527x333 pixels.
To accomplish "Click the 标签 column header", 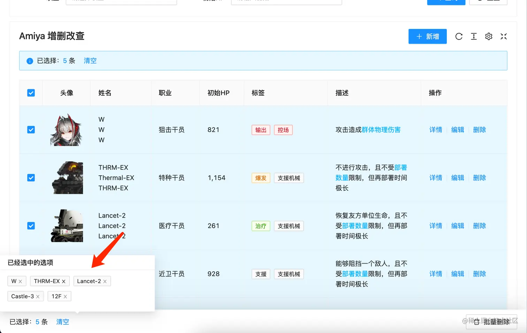I will pyautogui.click(x=258, y=93).
